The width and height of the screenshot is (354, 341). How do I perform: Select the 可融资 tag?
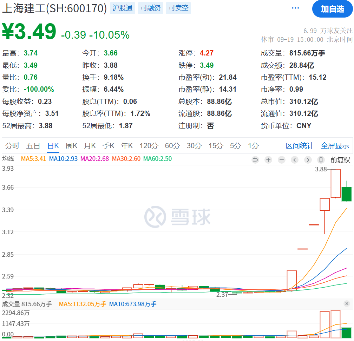[x=151, y=8]
